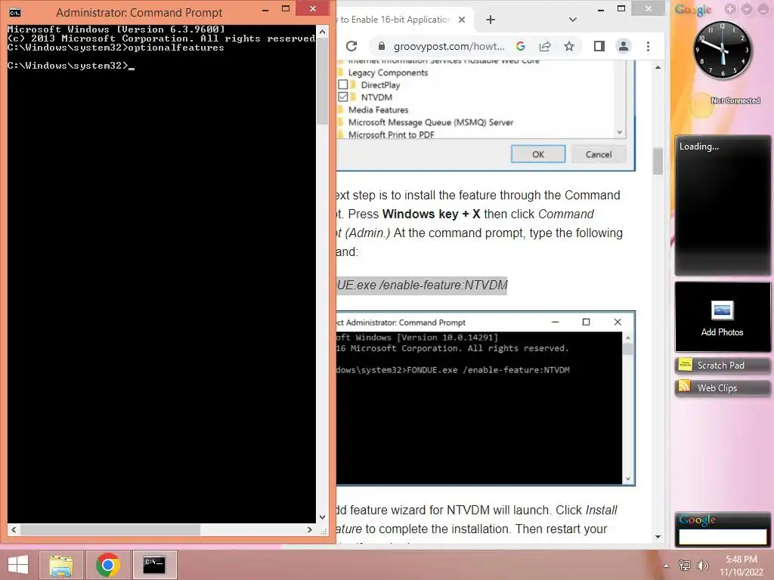
Task: Click the Loading... gadget panel
Action: pyautogui.click(x=722, y=205)
